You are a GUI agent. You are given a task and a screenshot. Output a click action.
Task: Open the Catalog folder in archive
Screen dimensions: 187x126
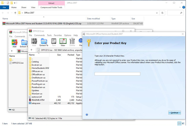[x=35, y=62]
